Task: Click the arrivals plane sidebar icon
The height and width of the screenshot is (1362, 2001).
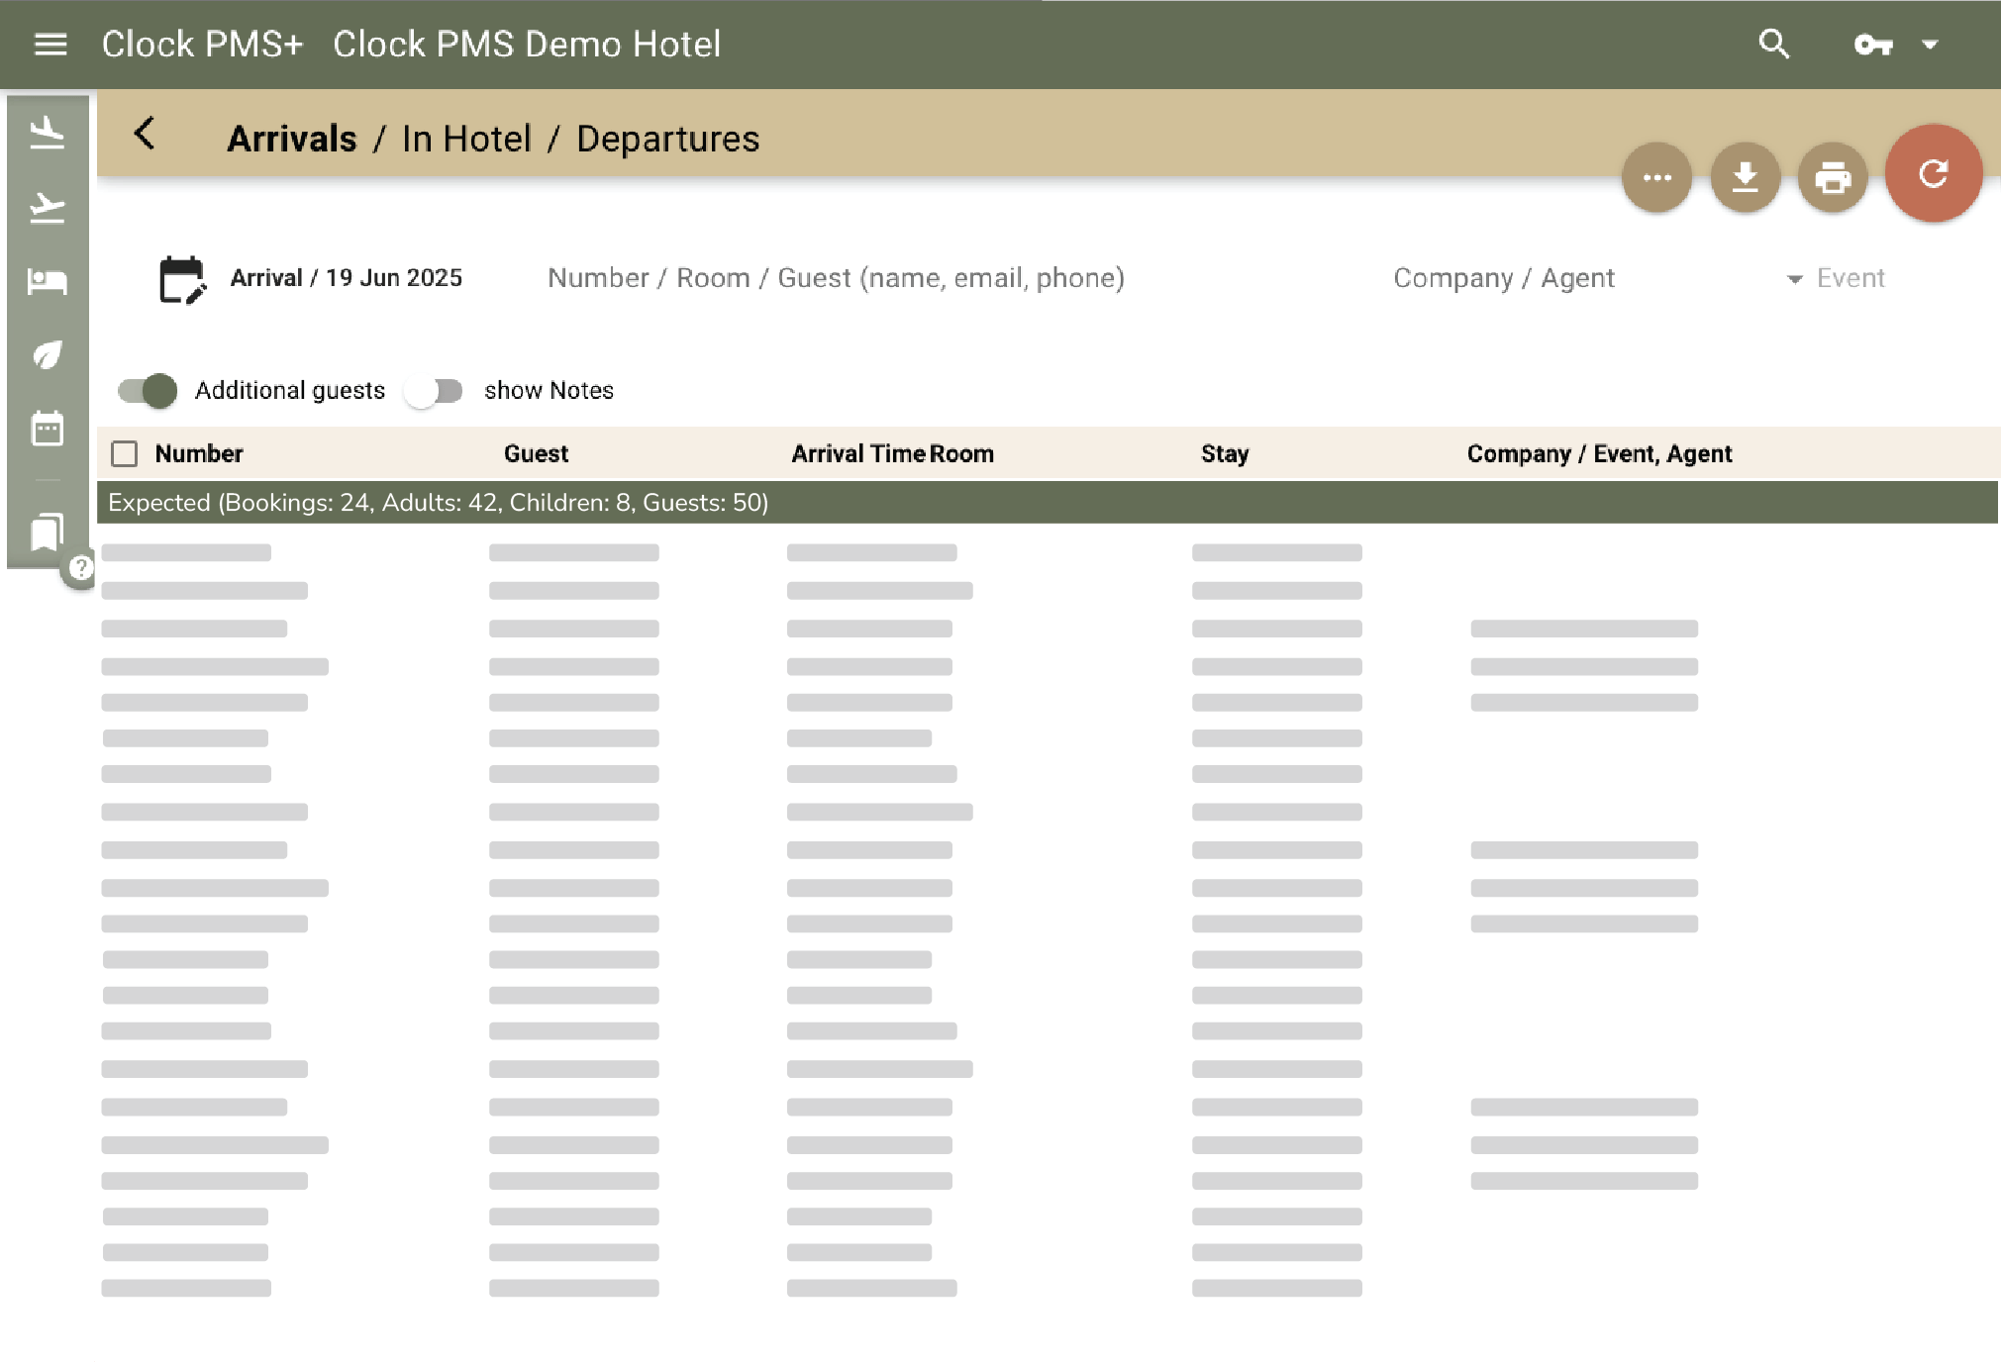Action: tap(47, 133)
